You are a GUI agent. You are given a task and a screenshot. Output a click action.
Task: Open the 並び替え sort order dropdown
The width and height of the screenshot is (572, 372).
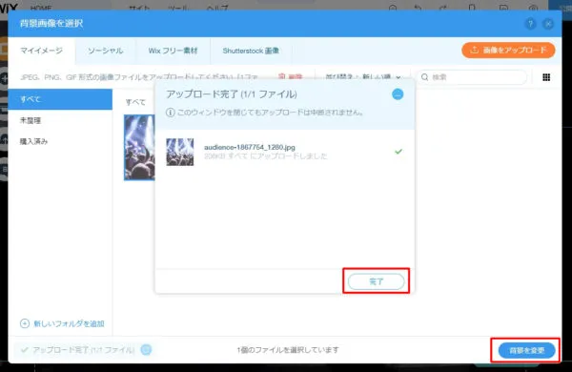coord(363,77)
